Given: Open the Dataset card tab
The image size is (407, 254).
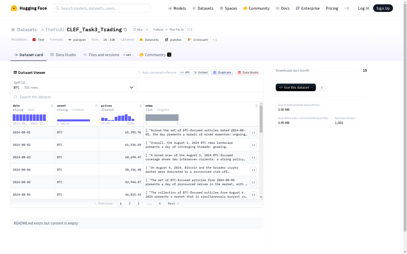Looking at the screenshot, I should pyautogui.click(x=28, y=55).
